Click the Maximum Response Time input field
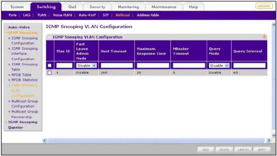Viewport: 277px width, 156px height. [x=153, y=65]
